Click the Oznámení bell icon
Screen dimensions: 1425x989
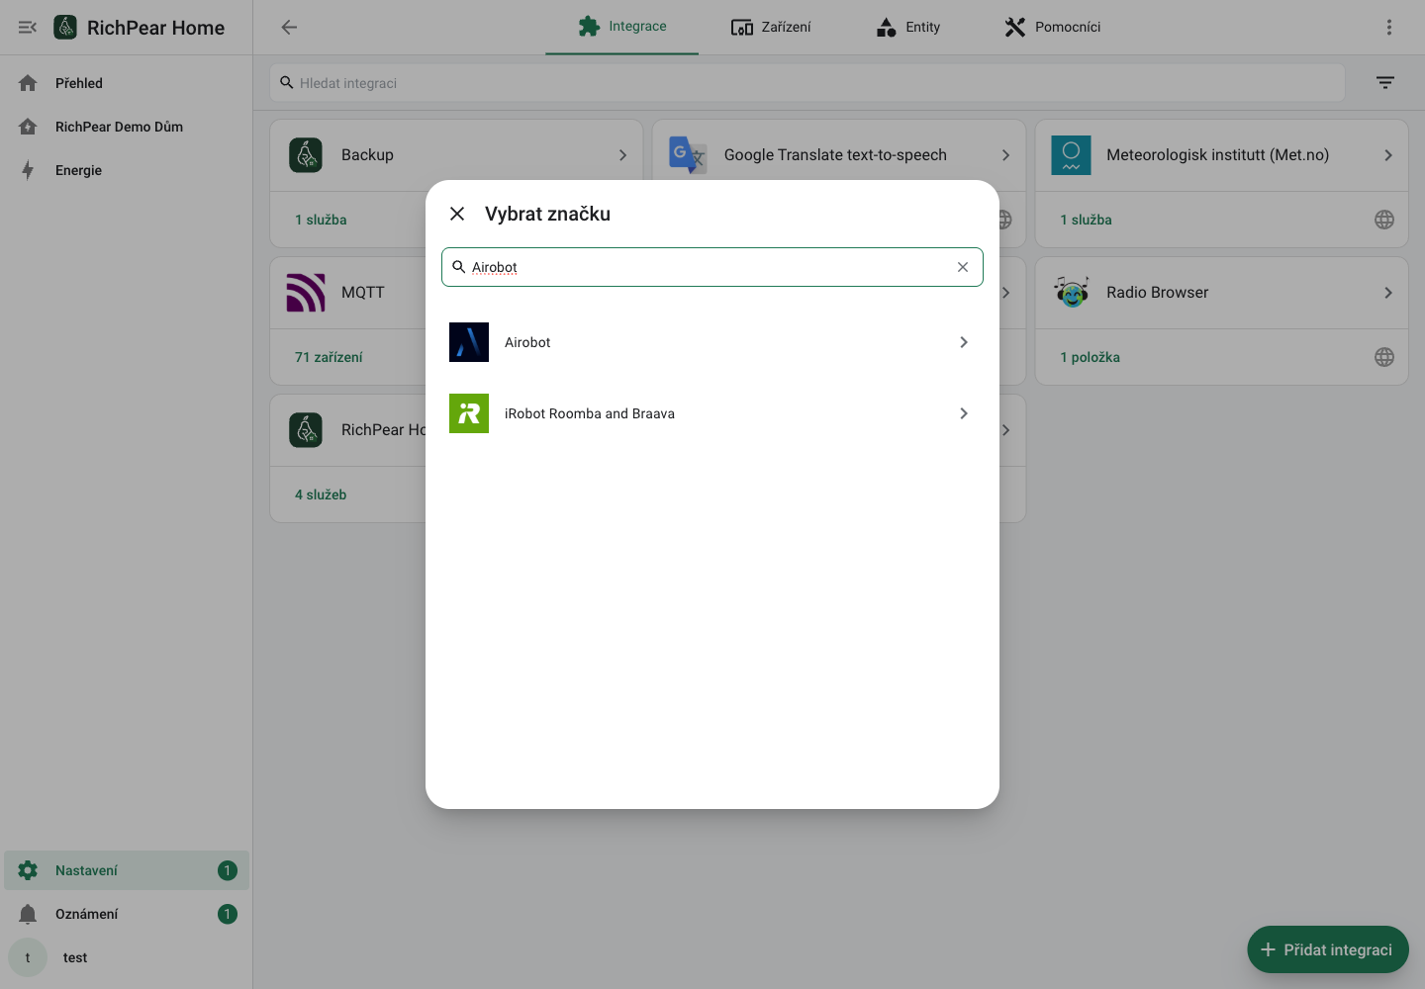pyautogui.click(x=28, y=914)
